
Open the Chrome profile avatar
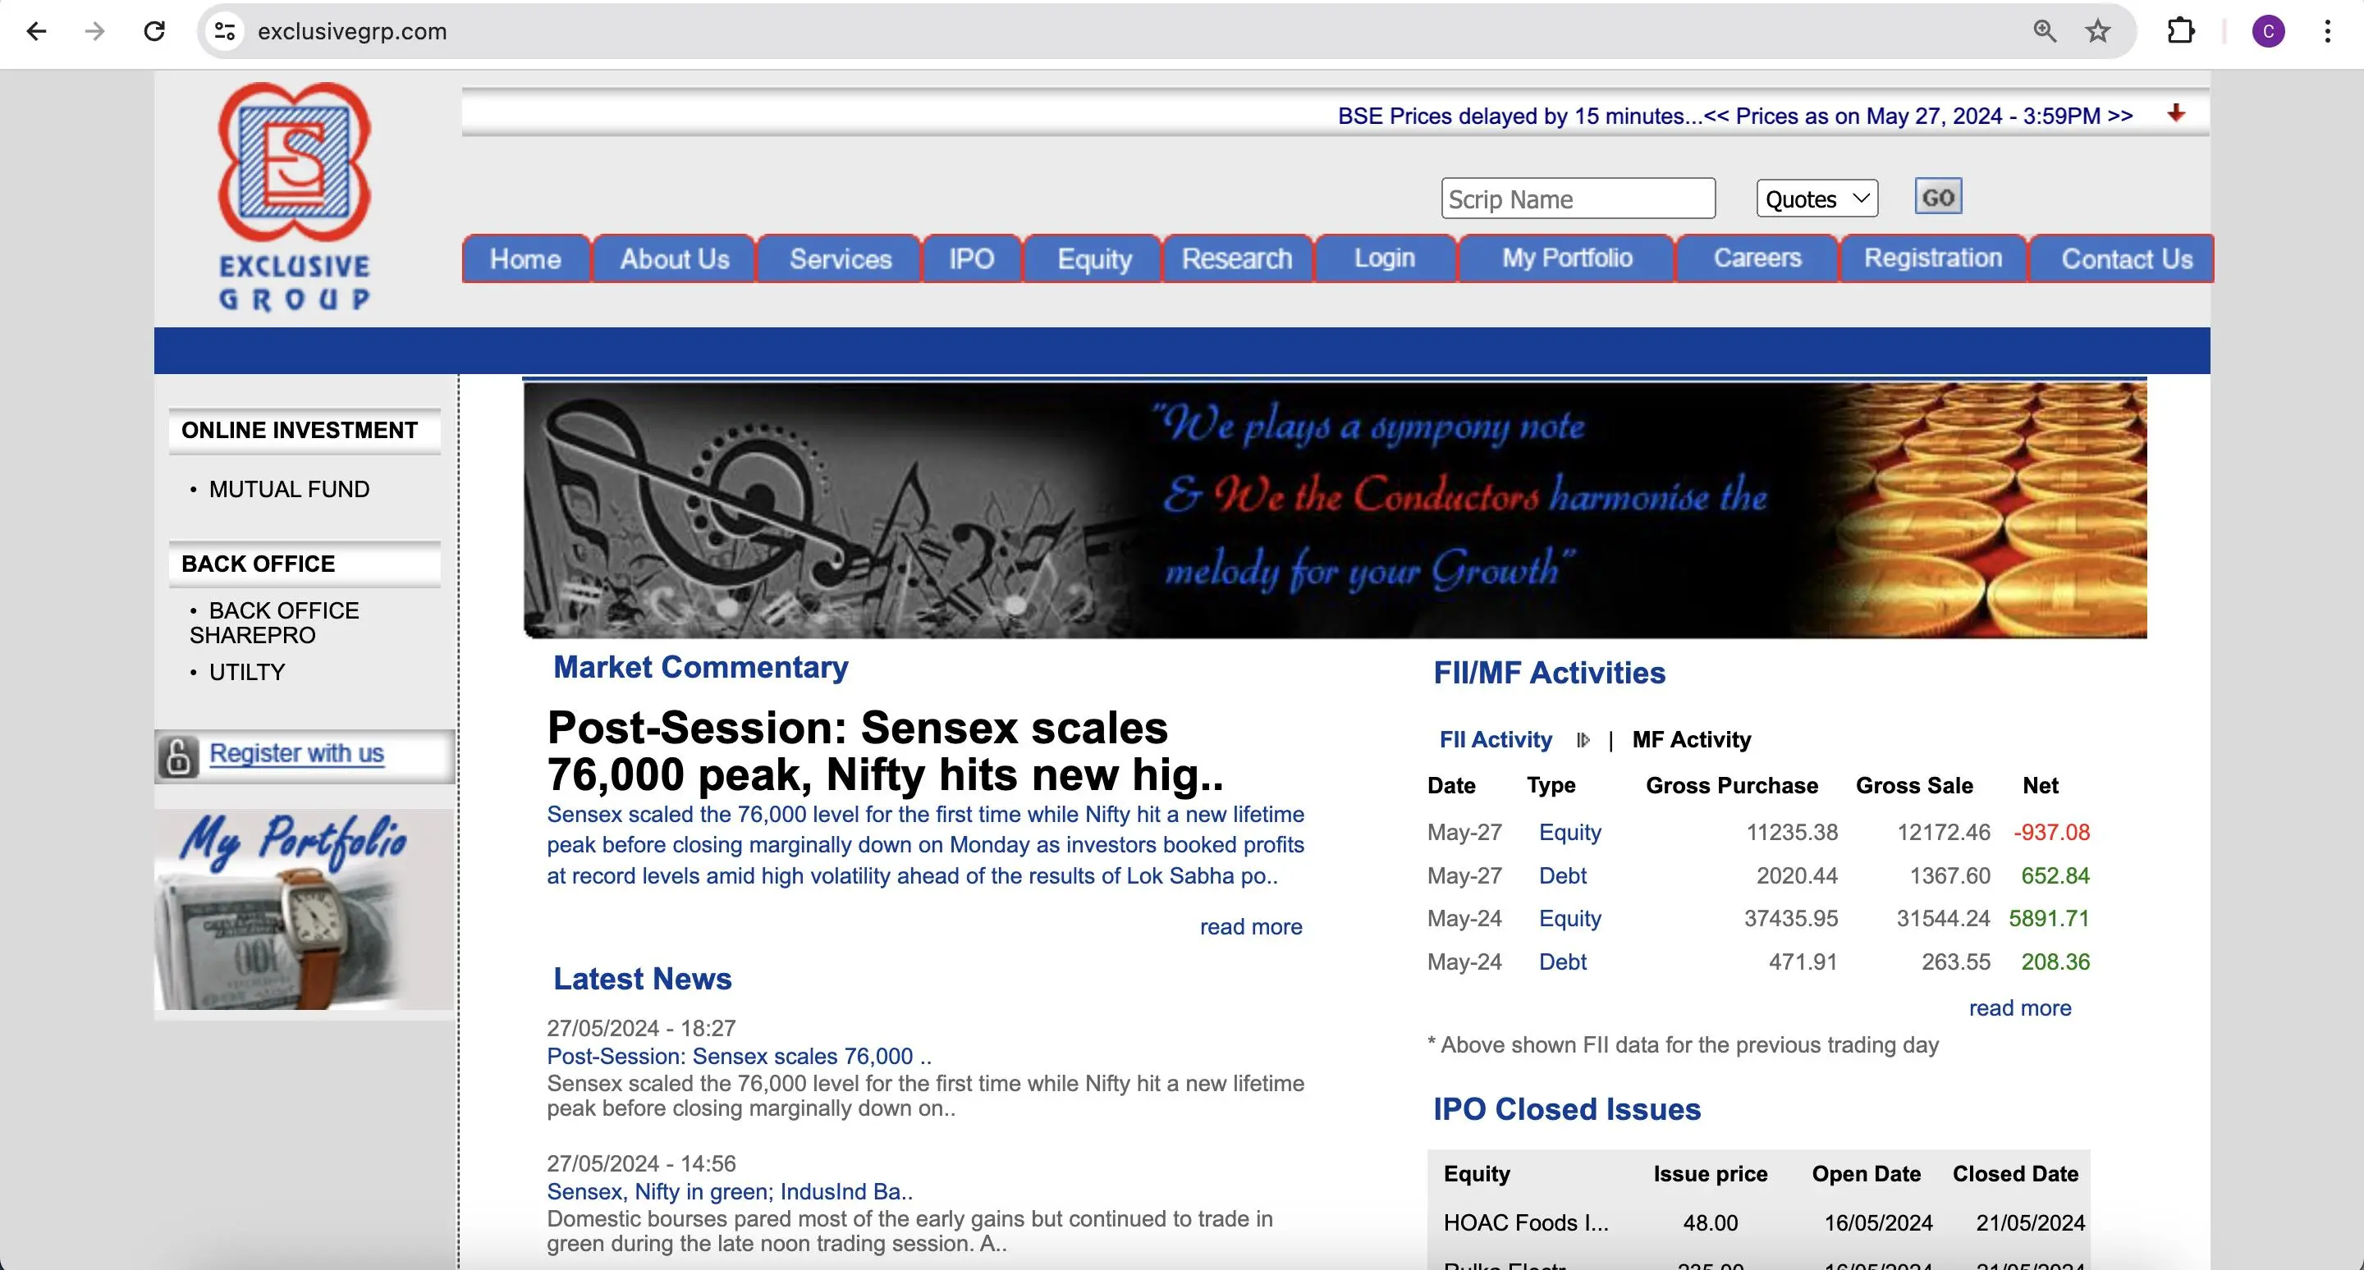pyautogui.click(x=2269, y=31)
